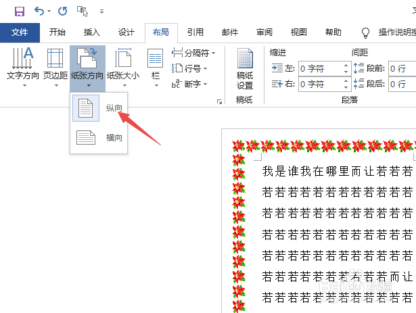The width and height of the screenshot is (416, 313).
Task: Switch to the 视图 (View) tab
Action: [299, 32]
